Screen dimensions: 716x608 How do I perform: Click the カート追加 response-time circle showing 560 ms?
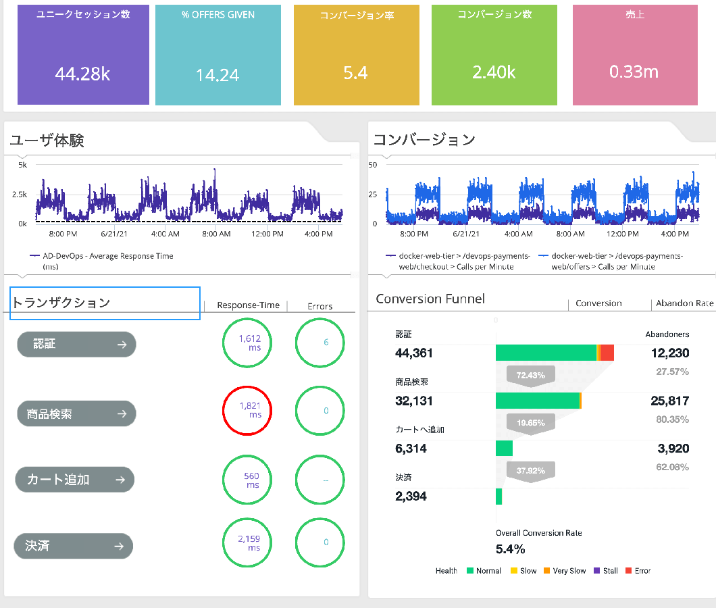click(251, 480)
